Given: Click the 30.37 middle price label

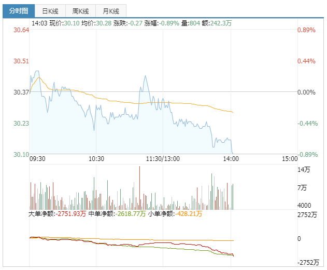Looking at the screenshot, I should click(21, 92).
